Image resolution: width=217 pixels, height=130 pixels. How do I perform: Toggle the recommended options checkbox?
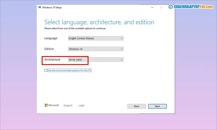tap(46, 70)
